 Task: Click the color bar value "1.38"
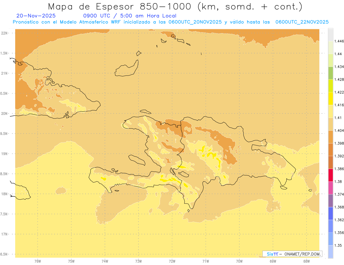tap(338, 182)
